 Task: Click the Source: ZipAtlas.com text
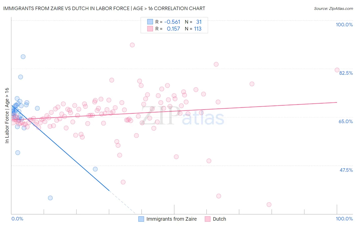click(333, 8)
